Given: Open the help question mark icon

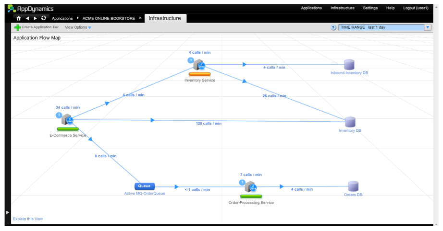Looking at the screenshot, I should pyautogui.click(x=333, y=28).
